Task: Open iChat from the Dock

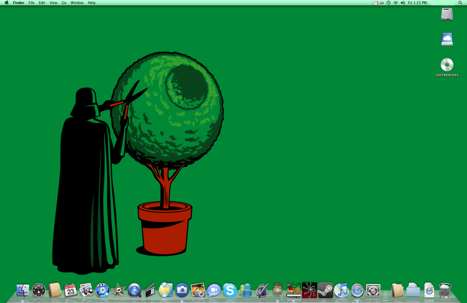Action: point(214,290)
